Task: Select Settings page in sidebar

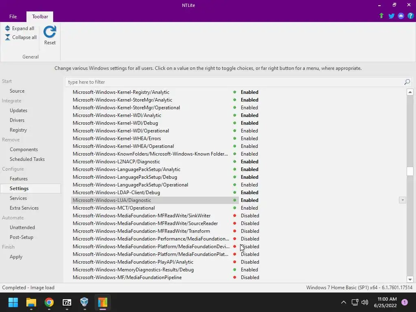Action: [x=30, y=188]
